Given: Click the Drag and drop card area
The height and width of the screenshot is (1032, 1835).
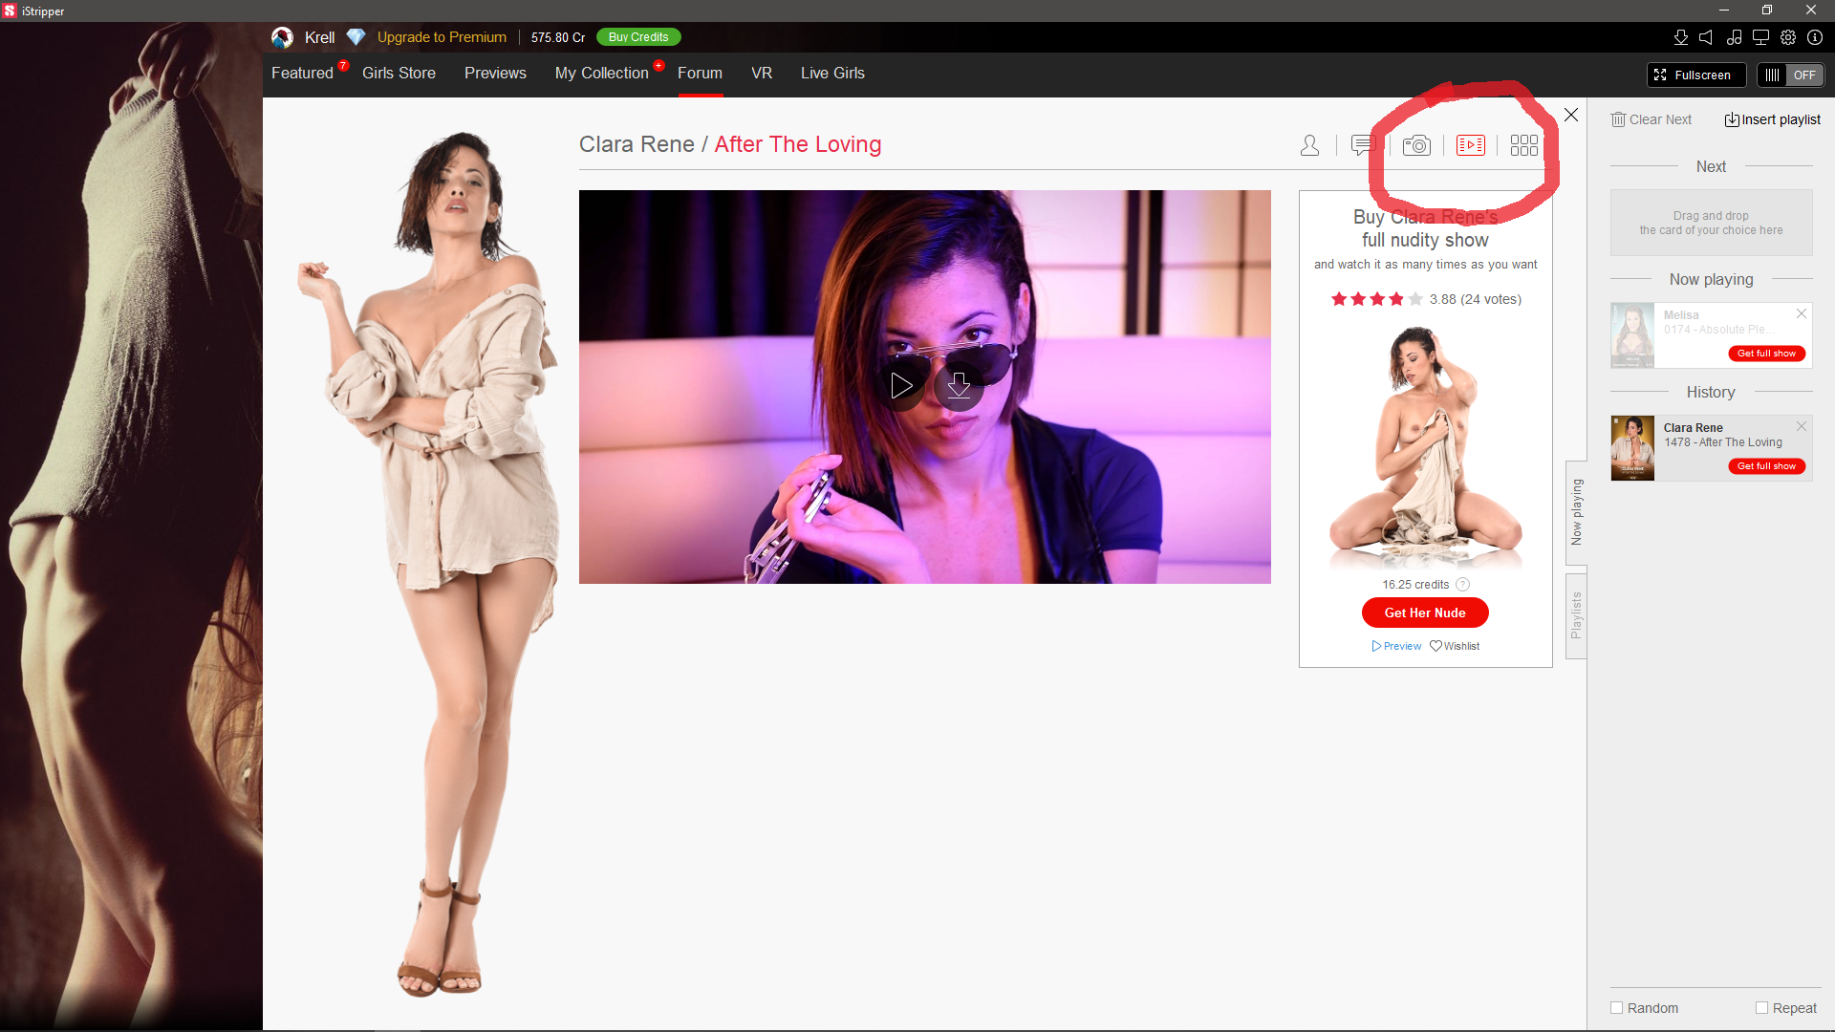Looking at the screenshot, I should click(1711, 223).
